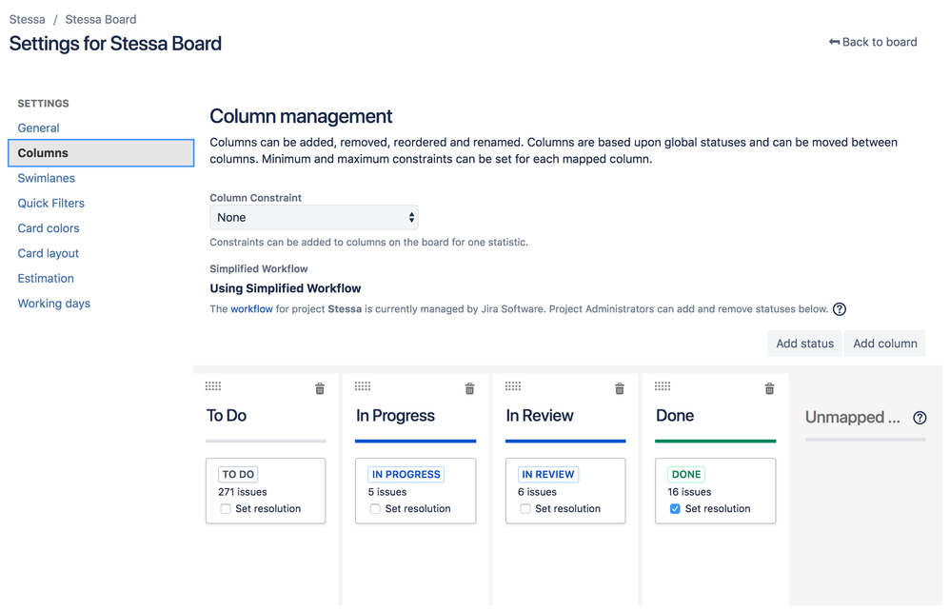Open the Column Constraint dropdown
Viewport: 950px width, 610px height.
[314, 218]
